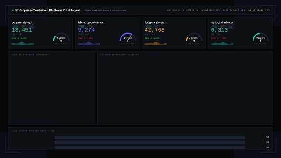Click the CLUSTERS 14 header stat
Image resolution: width=281 pixels, height=158 pixels.
coord(191,11)
